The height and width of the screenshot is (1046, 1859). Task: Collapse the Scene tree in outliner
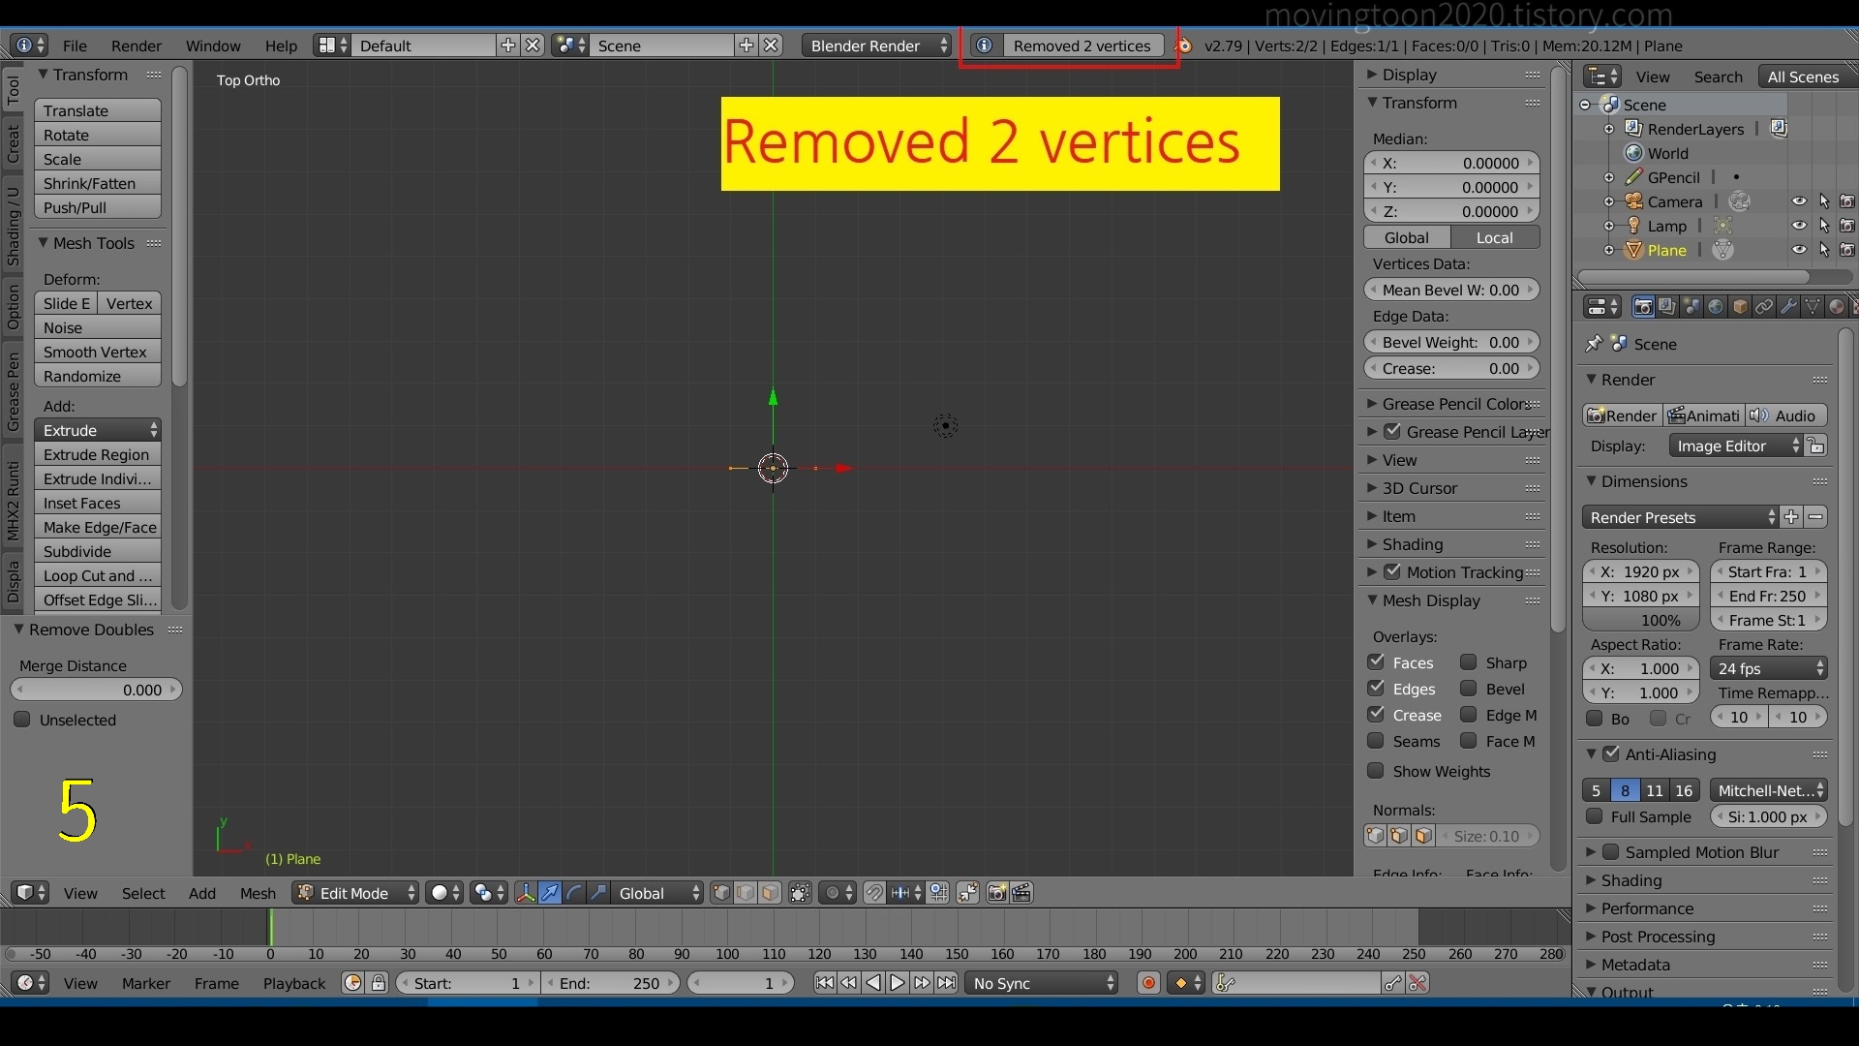(x=1585, y=105)
